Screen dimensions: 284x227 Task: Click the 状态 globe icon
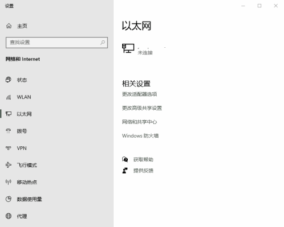click(9, 80)
